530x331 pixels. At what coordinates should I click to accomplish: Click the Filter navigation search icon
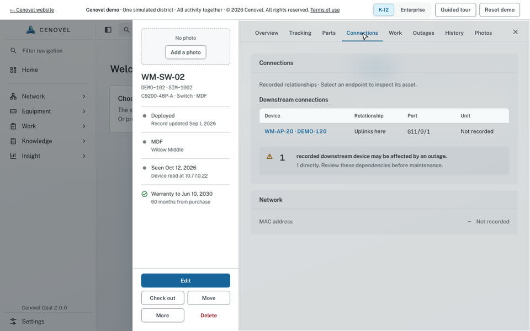pyautogui.click(x=13, y=50)
